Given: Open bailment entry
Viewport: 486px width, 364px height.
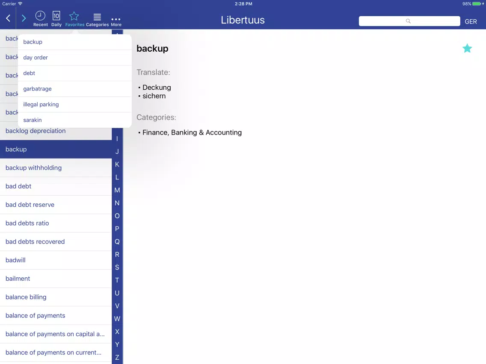Looking at the screenshot, I should coord(56,279).
